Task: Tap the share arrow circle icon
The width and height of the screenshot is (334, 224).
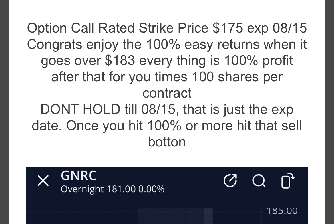Action: [x=230, y=181]
